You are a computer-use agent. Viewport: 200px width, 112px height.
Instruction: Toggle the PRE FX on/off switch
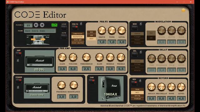click(x=75, y=28)
